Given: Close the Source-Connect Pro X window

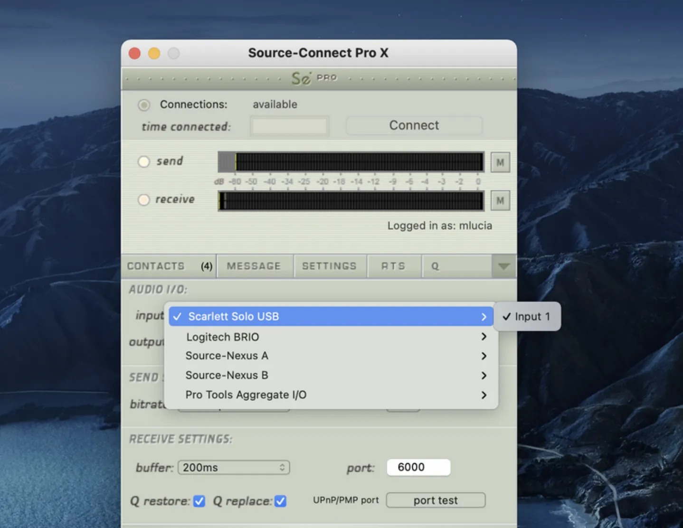Looking at the screenshot, I should pos(135,53).
